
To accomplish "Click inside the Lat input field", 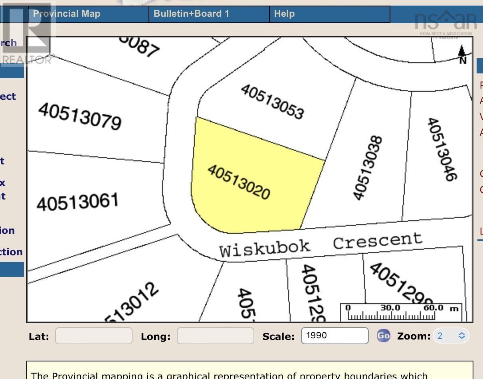I will (93, 336).
